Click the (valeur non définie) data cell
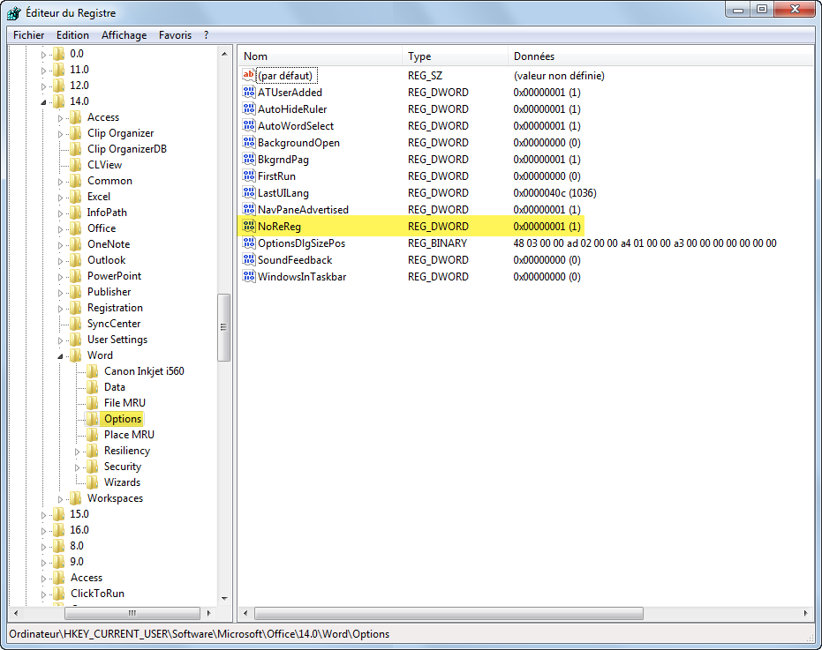This screenshot has height=650, width=822. pos(559,76)
